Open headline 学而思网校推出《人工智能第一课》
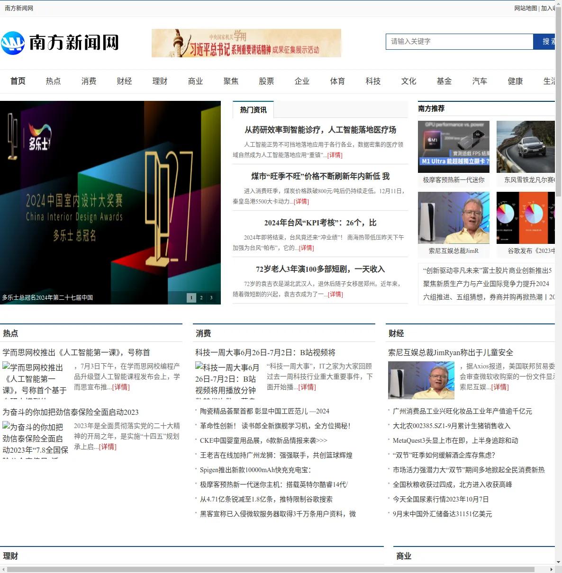Viewport: 562px width, 573px height. pos(76,352)
